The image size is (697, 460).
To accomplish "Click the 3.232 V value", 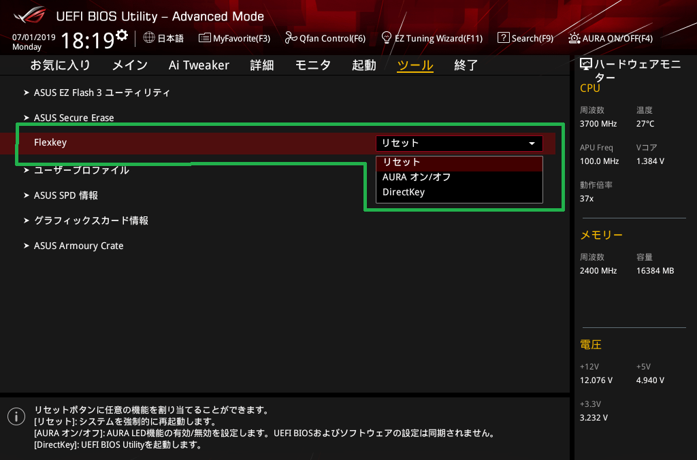I will [x=594, y=418].
